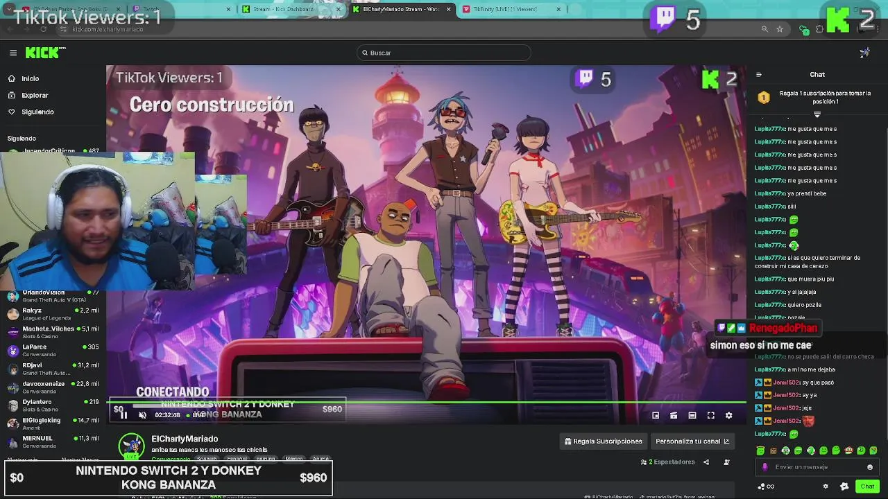Unmute the stream volume icon
888x499 pixels.
coord(142,415)
